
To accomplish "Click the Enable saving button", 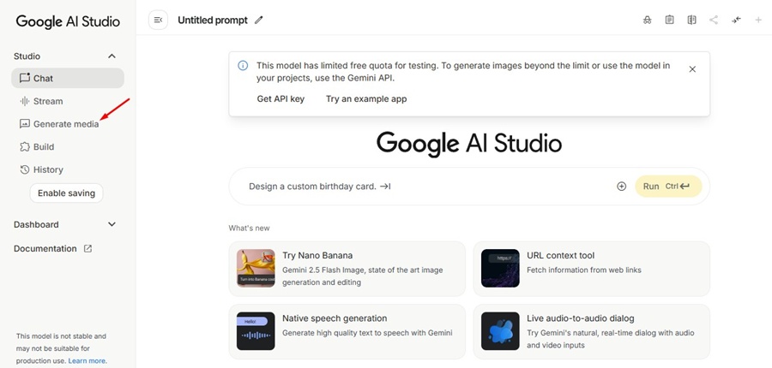I will click(66, 193).
